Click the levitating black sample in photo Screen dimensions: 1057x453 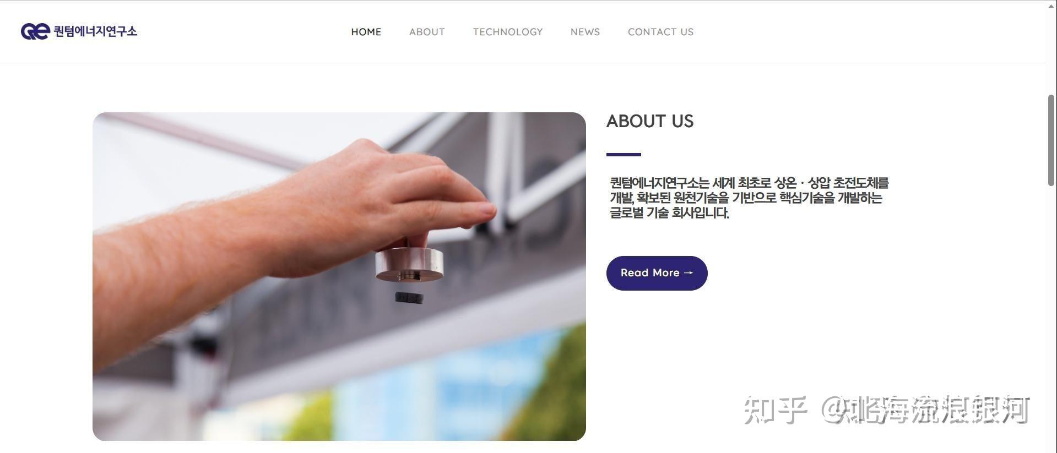409,298
